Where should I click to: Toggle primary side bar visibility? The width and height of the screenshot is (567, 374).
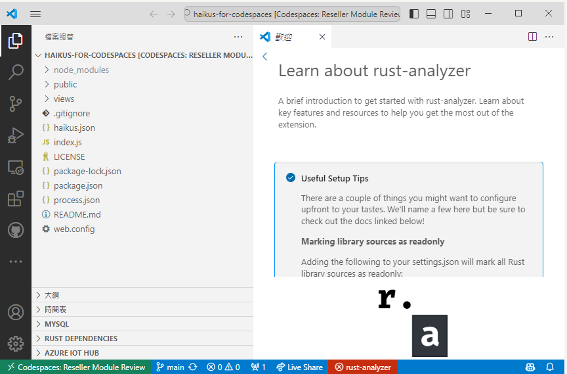[414, 14]
